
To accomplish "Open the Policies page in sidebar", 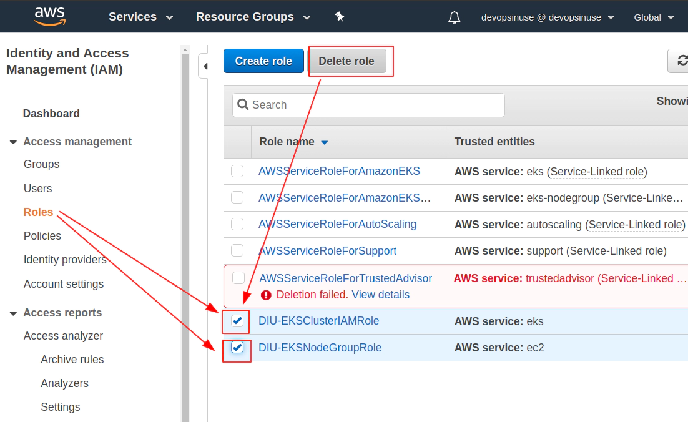I will point(42,236).
